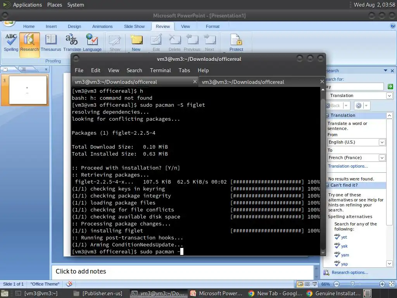Switch to Normal view in status bar
Image resolution: width=397 pixels, height=298 pixels.
300,284
